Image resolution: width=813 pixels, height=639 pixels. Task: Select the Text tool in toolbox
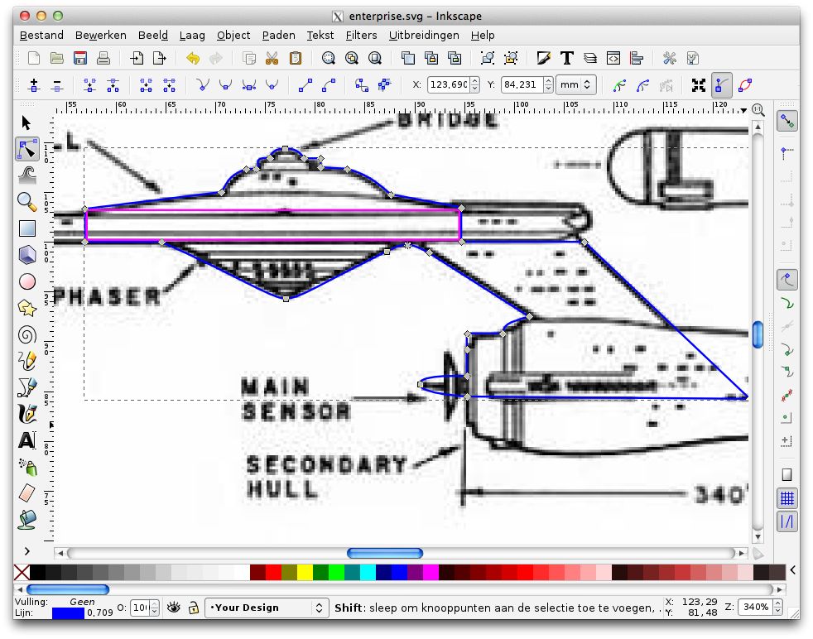pos(27,440)
